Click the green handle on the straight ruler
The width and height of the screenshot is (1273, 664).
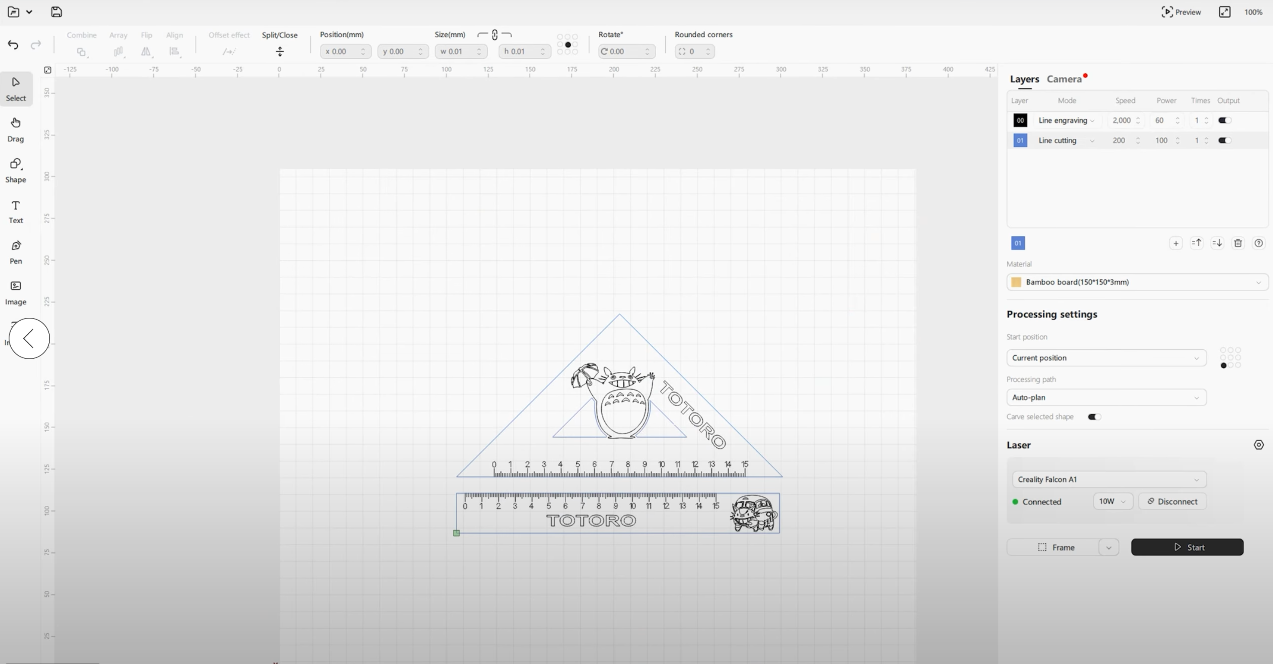456,533
